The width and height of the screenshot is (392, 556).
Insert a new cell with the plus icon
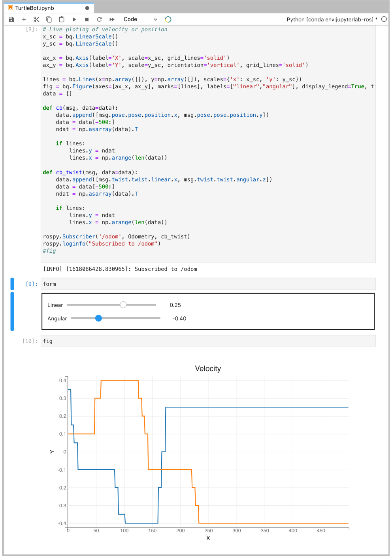24,19
